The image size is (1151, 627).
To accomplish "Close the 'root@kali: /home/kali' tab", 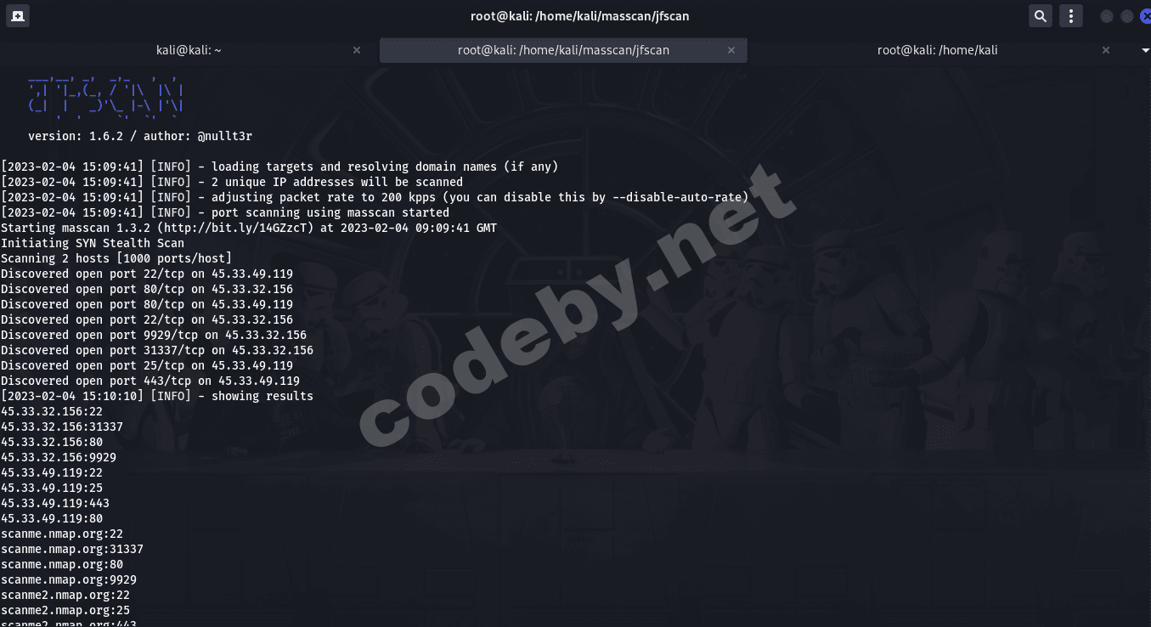I will click(1106, 50).
